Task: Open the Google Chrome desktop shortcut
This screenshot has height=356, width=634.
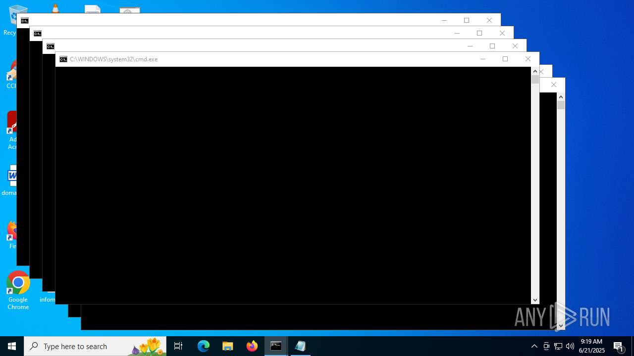Action: coord(18,291)
